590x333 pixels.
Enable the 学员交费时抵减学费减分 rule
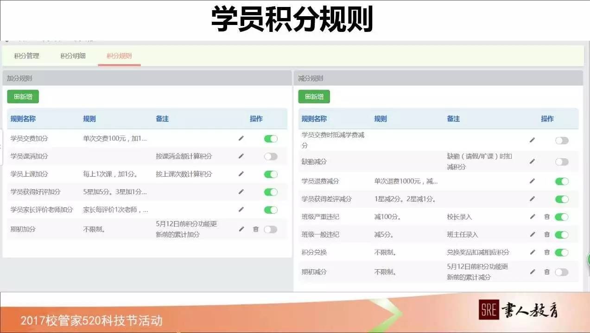561,140
